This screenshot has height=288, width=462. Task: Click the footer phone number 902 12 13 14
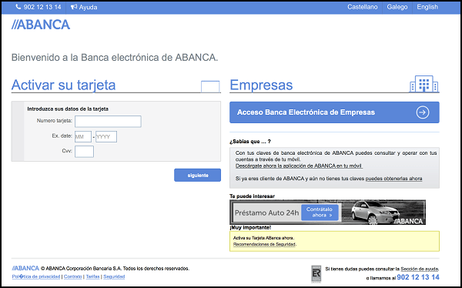pyautogui.click(x=418, y=277)
